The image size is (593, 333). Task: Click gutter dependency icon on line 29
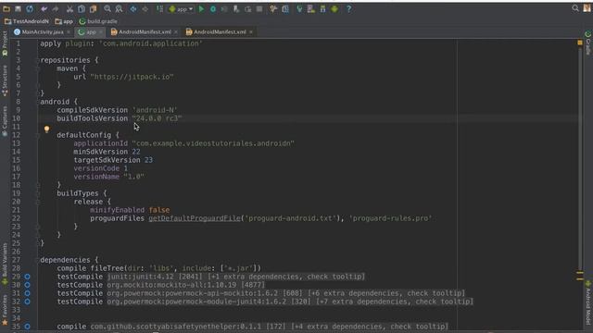pos(27,277)
